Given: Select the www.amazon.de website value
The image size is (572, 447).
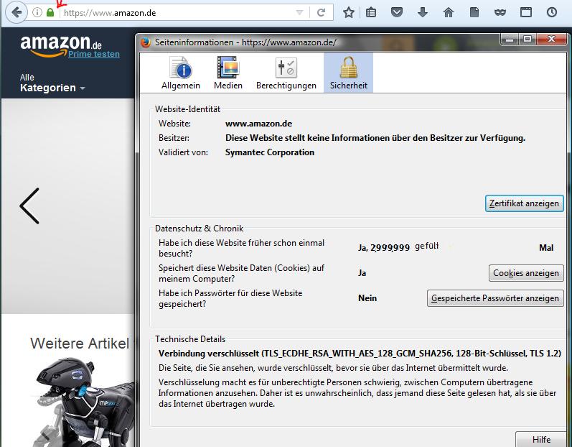Looking at the screenshot, I should click(x=258, y=124).
